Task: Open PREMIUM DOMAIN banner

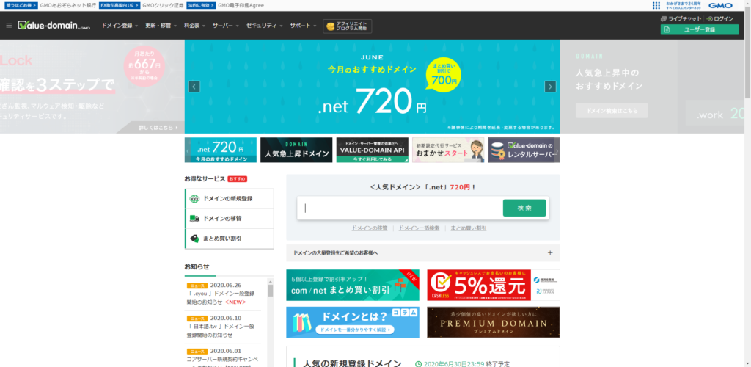Action: [x=494, y=322]
